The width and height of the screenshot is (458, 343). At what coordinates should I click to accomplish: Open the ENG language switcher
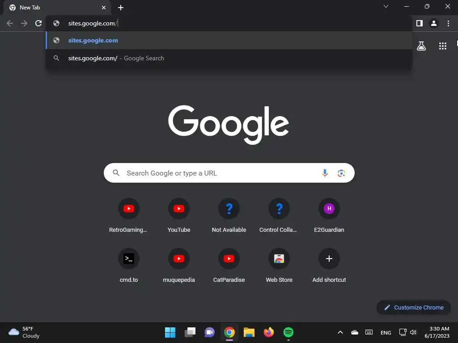pyautogui.click(x=386, y=332)
